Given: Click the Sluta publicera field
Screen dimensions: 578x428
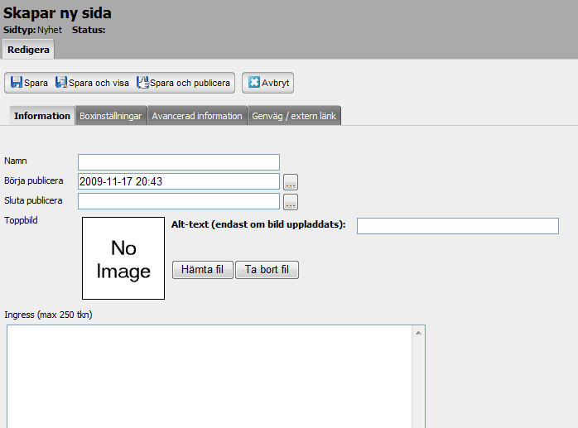Looking at the screenshot, I should 179,201.
